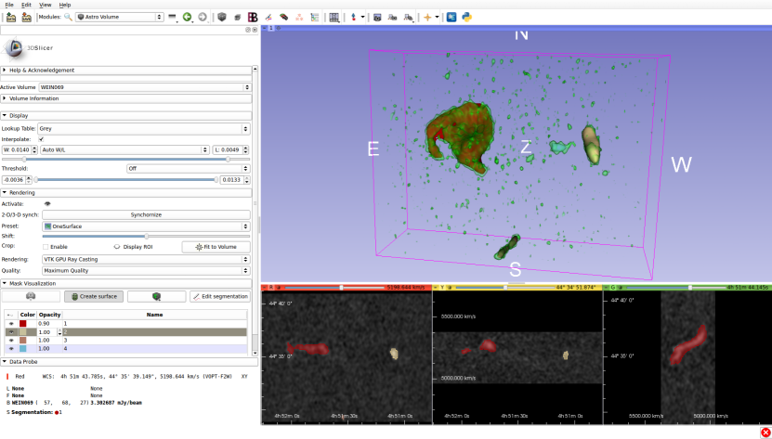Open the View menu

tap(46, 5)
